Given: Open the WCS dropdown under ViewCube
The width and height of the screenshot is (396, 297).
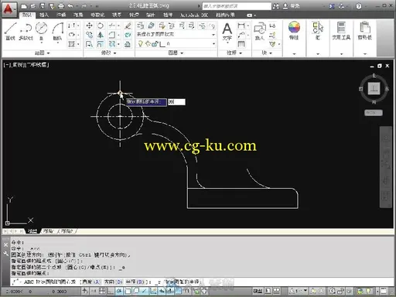Looking at the screenshot, I should tap(373, 113).
